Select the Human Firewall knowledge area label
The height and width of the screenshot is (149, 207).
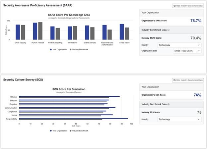(37, 43)
